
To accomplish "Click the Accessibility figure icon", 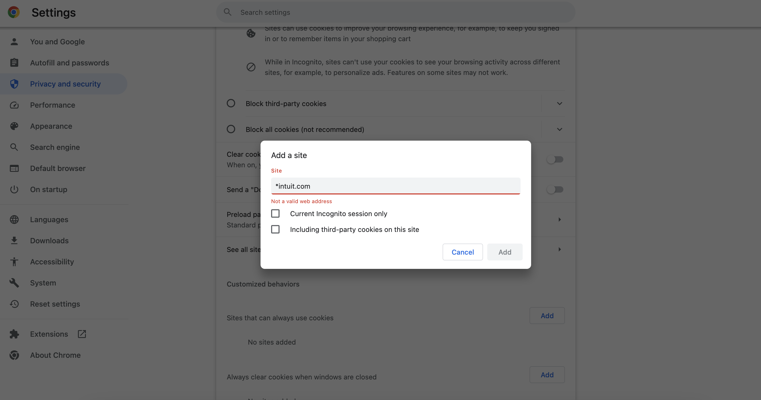I will (14, 262).
